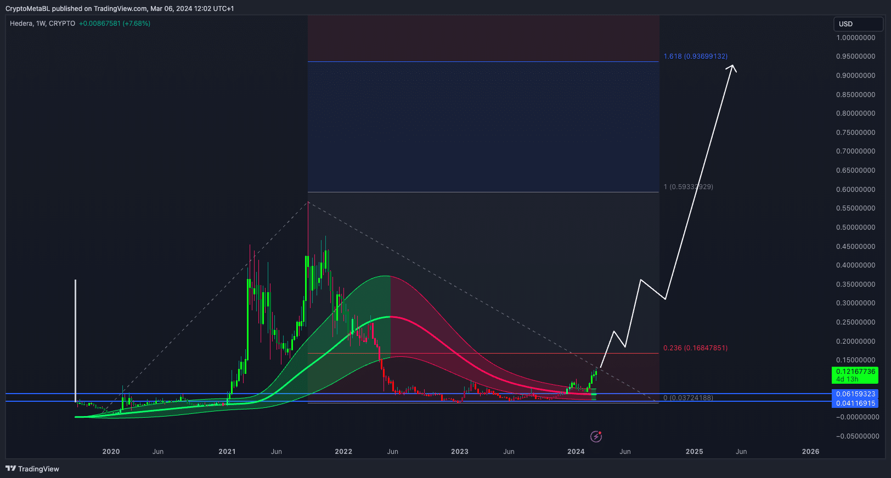The image size is (891, 478).
Task: Select the 1.618 (0.93699132) Fibonacci label
Action: pos(695,56)
